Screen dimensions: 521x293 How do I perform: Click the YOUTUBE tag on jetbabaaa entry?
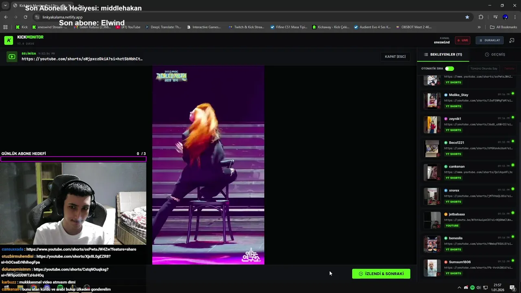tap(452, 225)
